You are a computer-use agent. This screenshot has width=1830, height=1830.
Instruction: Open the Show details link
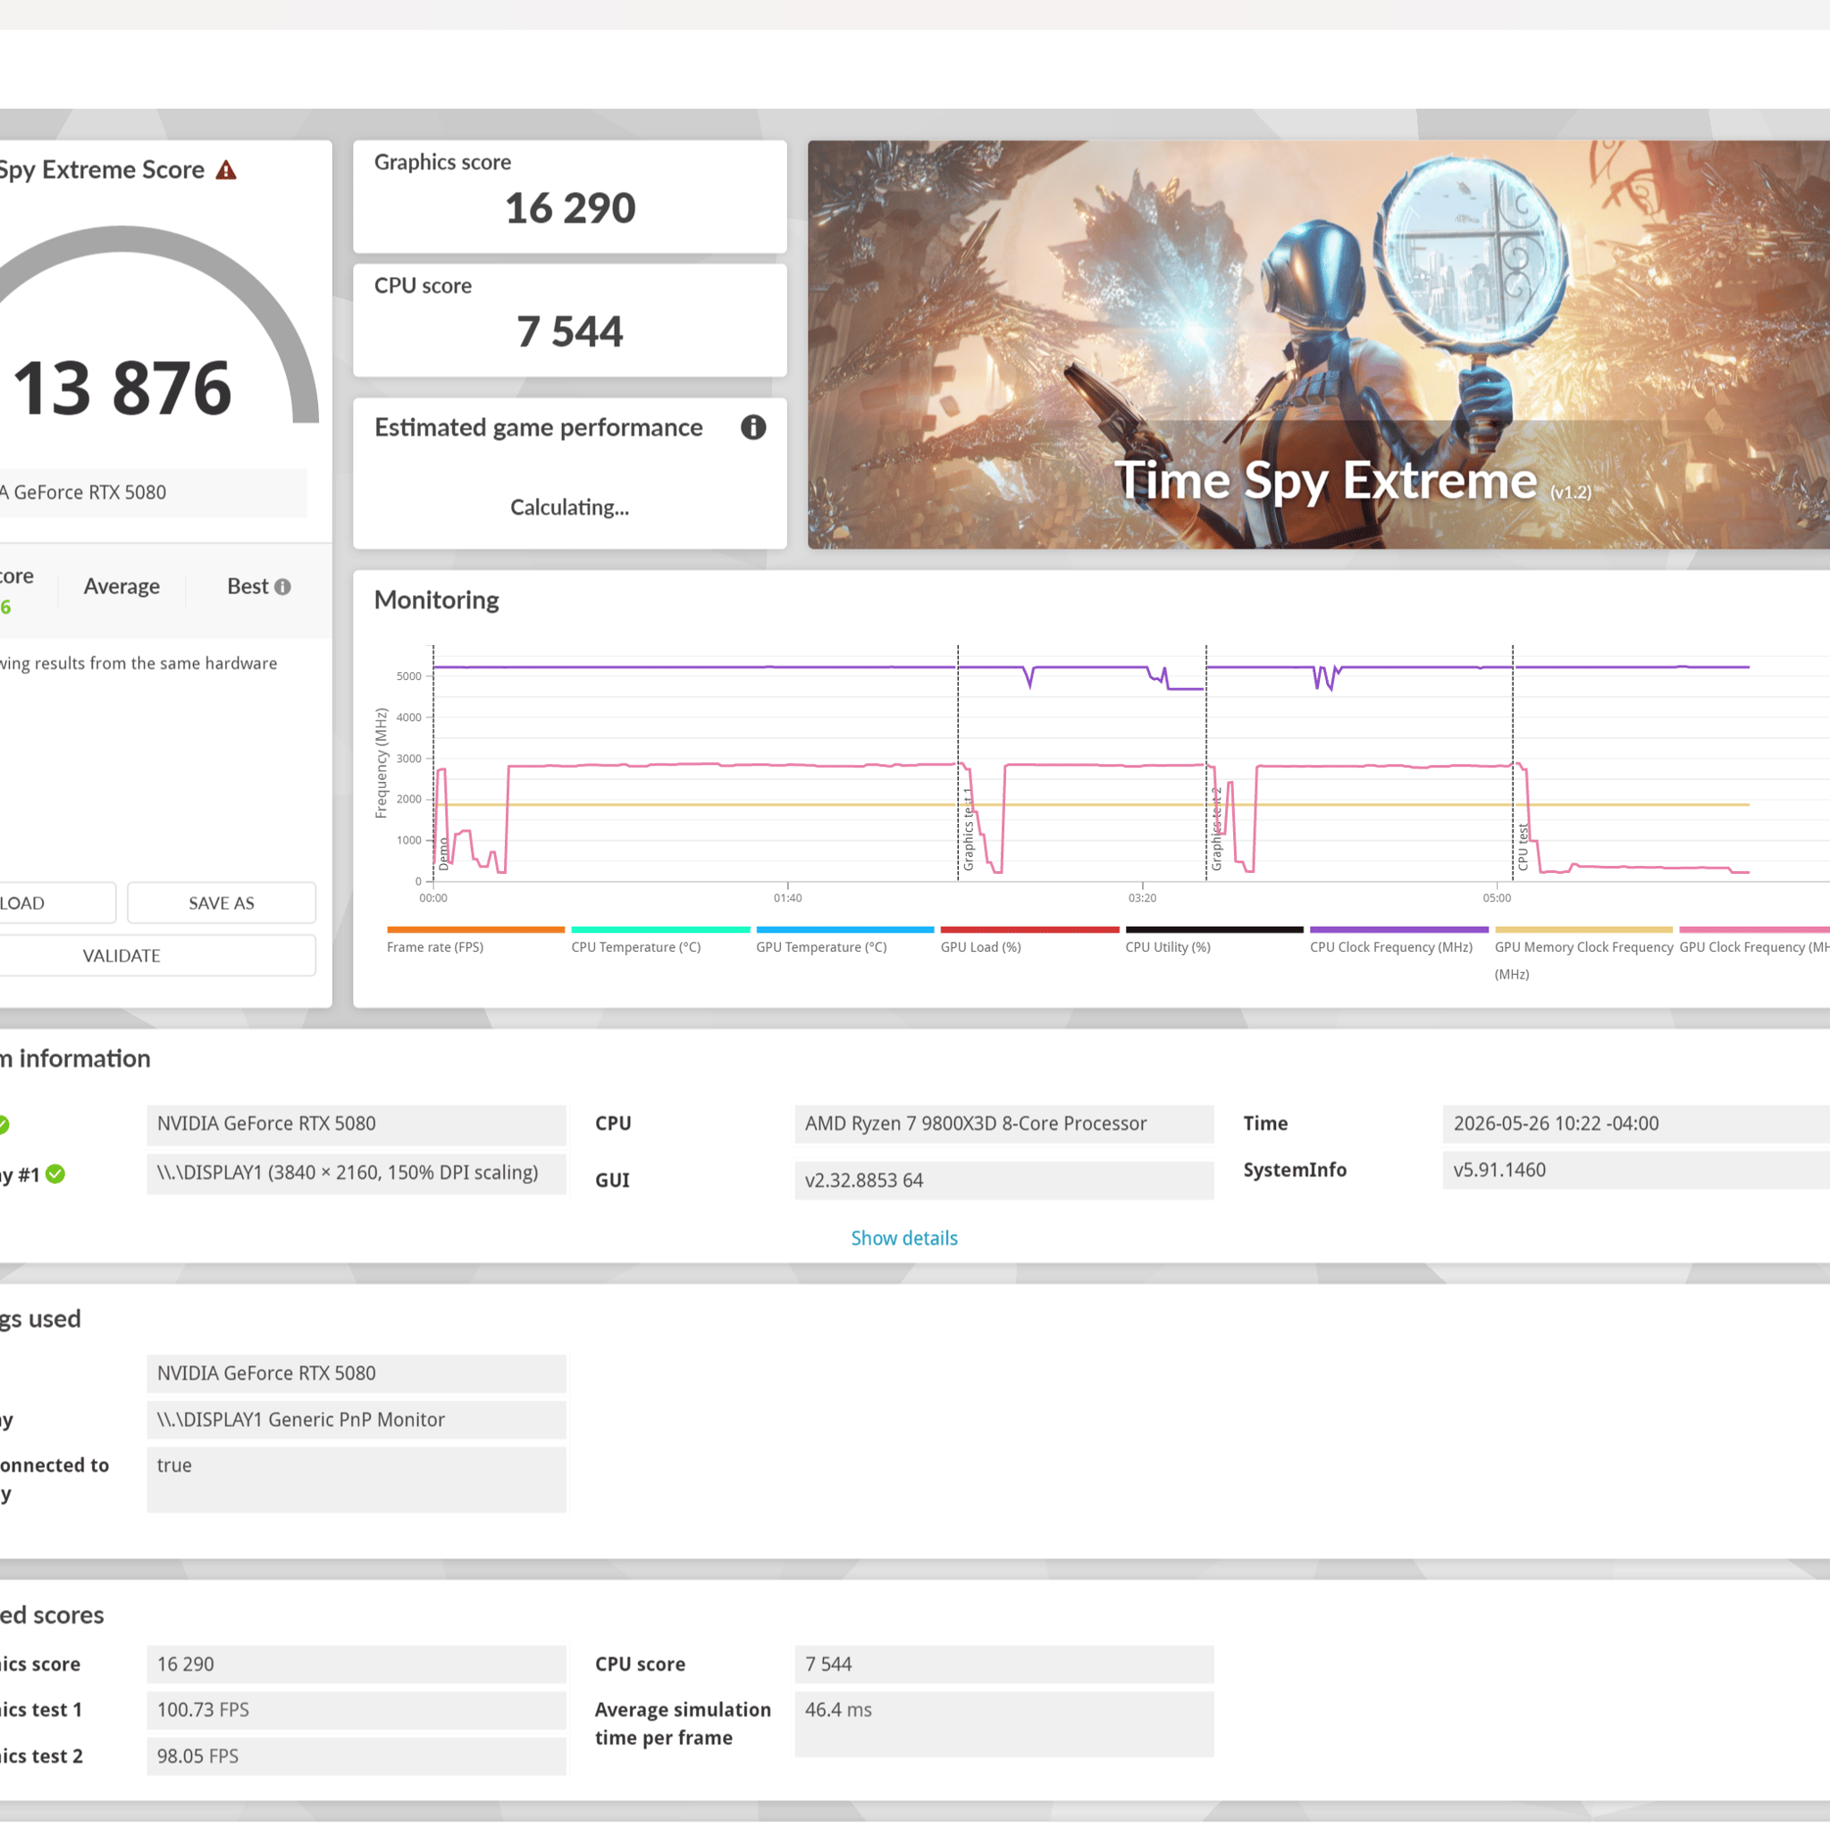coord(903,1238)
